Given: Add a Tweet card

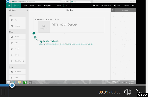Looking at the screenshot, I should pos(17,49).
